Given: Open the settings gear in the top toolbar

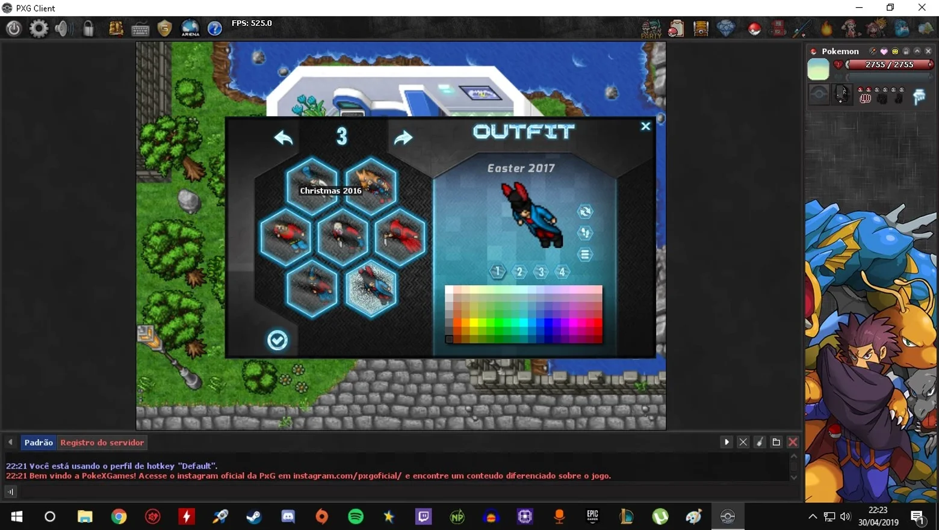Looking at the screenshot, I should point(39,28).
